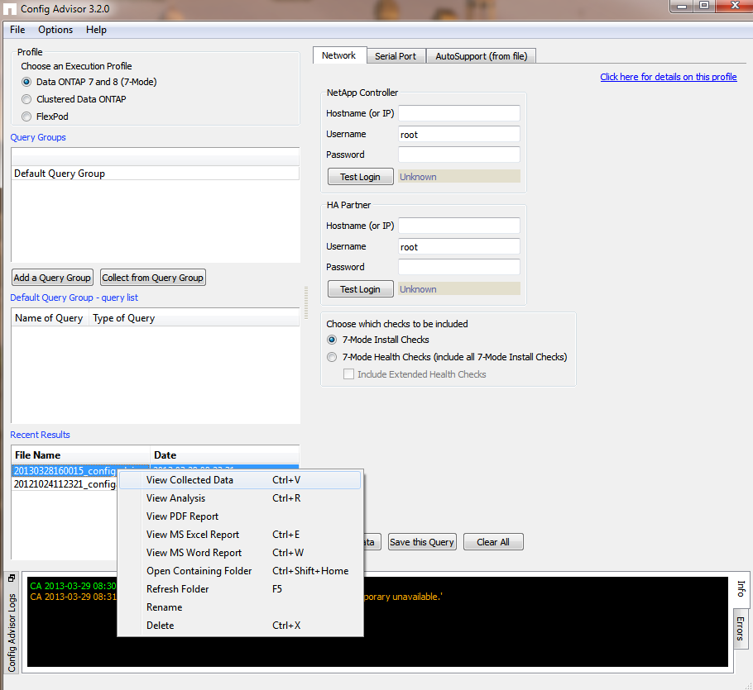The height and width of the screenshot is (690, 753).
Task: Select Clustered Data ONTAP profile
Action: (x=26, y=99)
